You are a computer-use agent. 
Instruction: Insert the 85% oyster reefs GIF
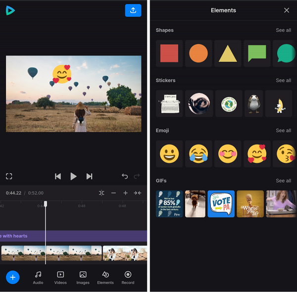[x=169, y=204]
